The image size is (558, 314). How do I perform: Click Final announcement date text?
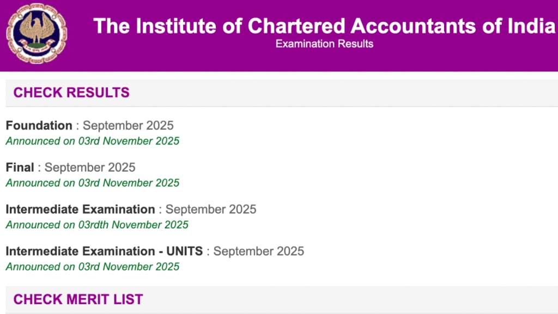92,183
